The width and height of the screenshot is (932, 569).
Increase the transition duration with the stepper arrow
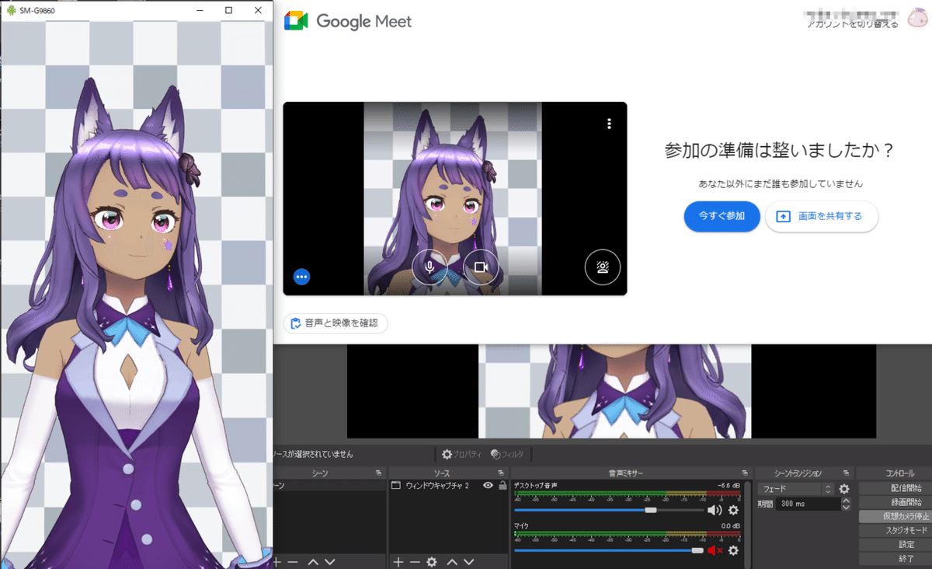point(846,501)
